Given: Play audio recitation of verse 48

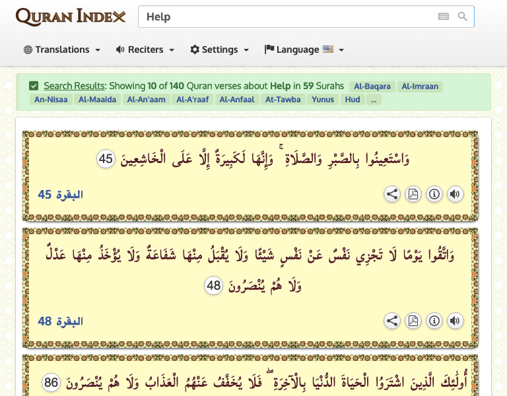Looking at the screenshot, I should (x=455, y=321).
